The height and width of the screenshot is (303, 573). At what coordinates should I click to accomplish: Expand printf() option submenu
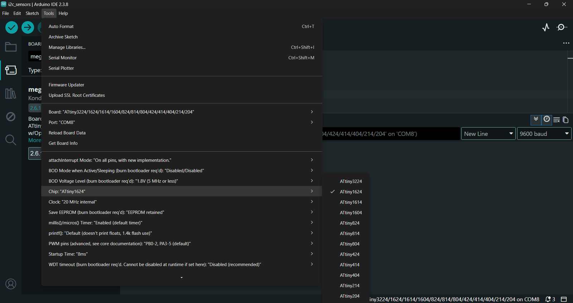tap(182, 233)
